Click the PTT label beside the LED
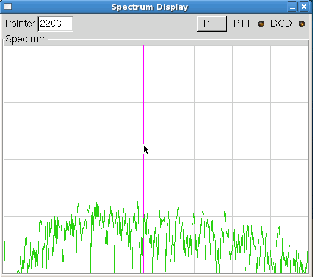 click(242, 23)
